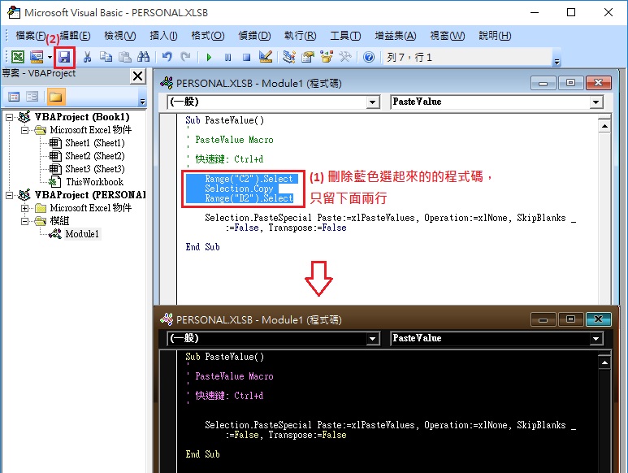
Task: Click the View Code icon in project panel
Action: (14, 97)
